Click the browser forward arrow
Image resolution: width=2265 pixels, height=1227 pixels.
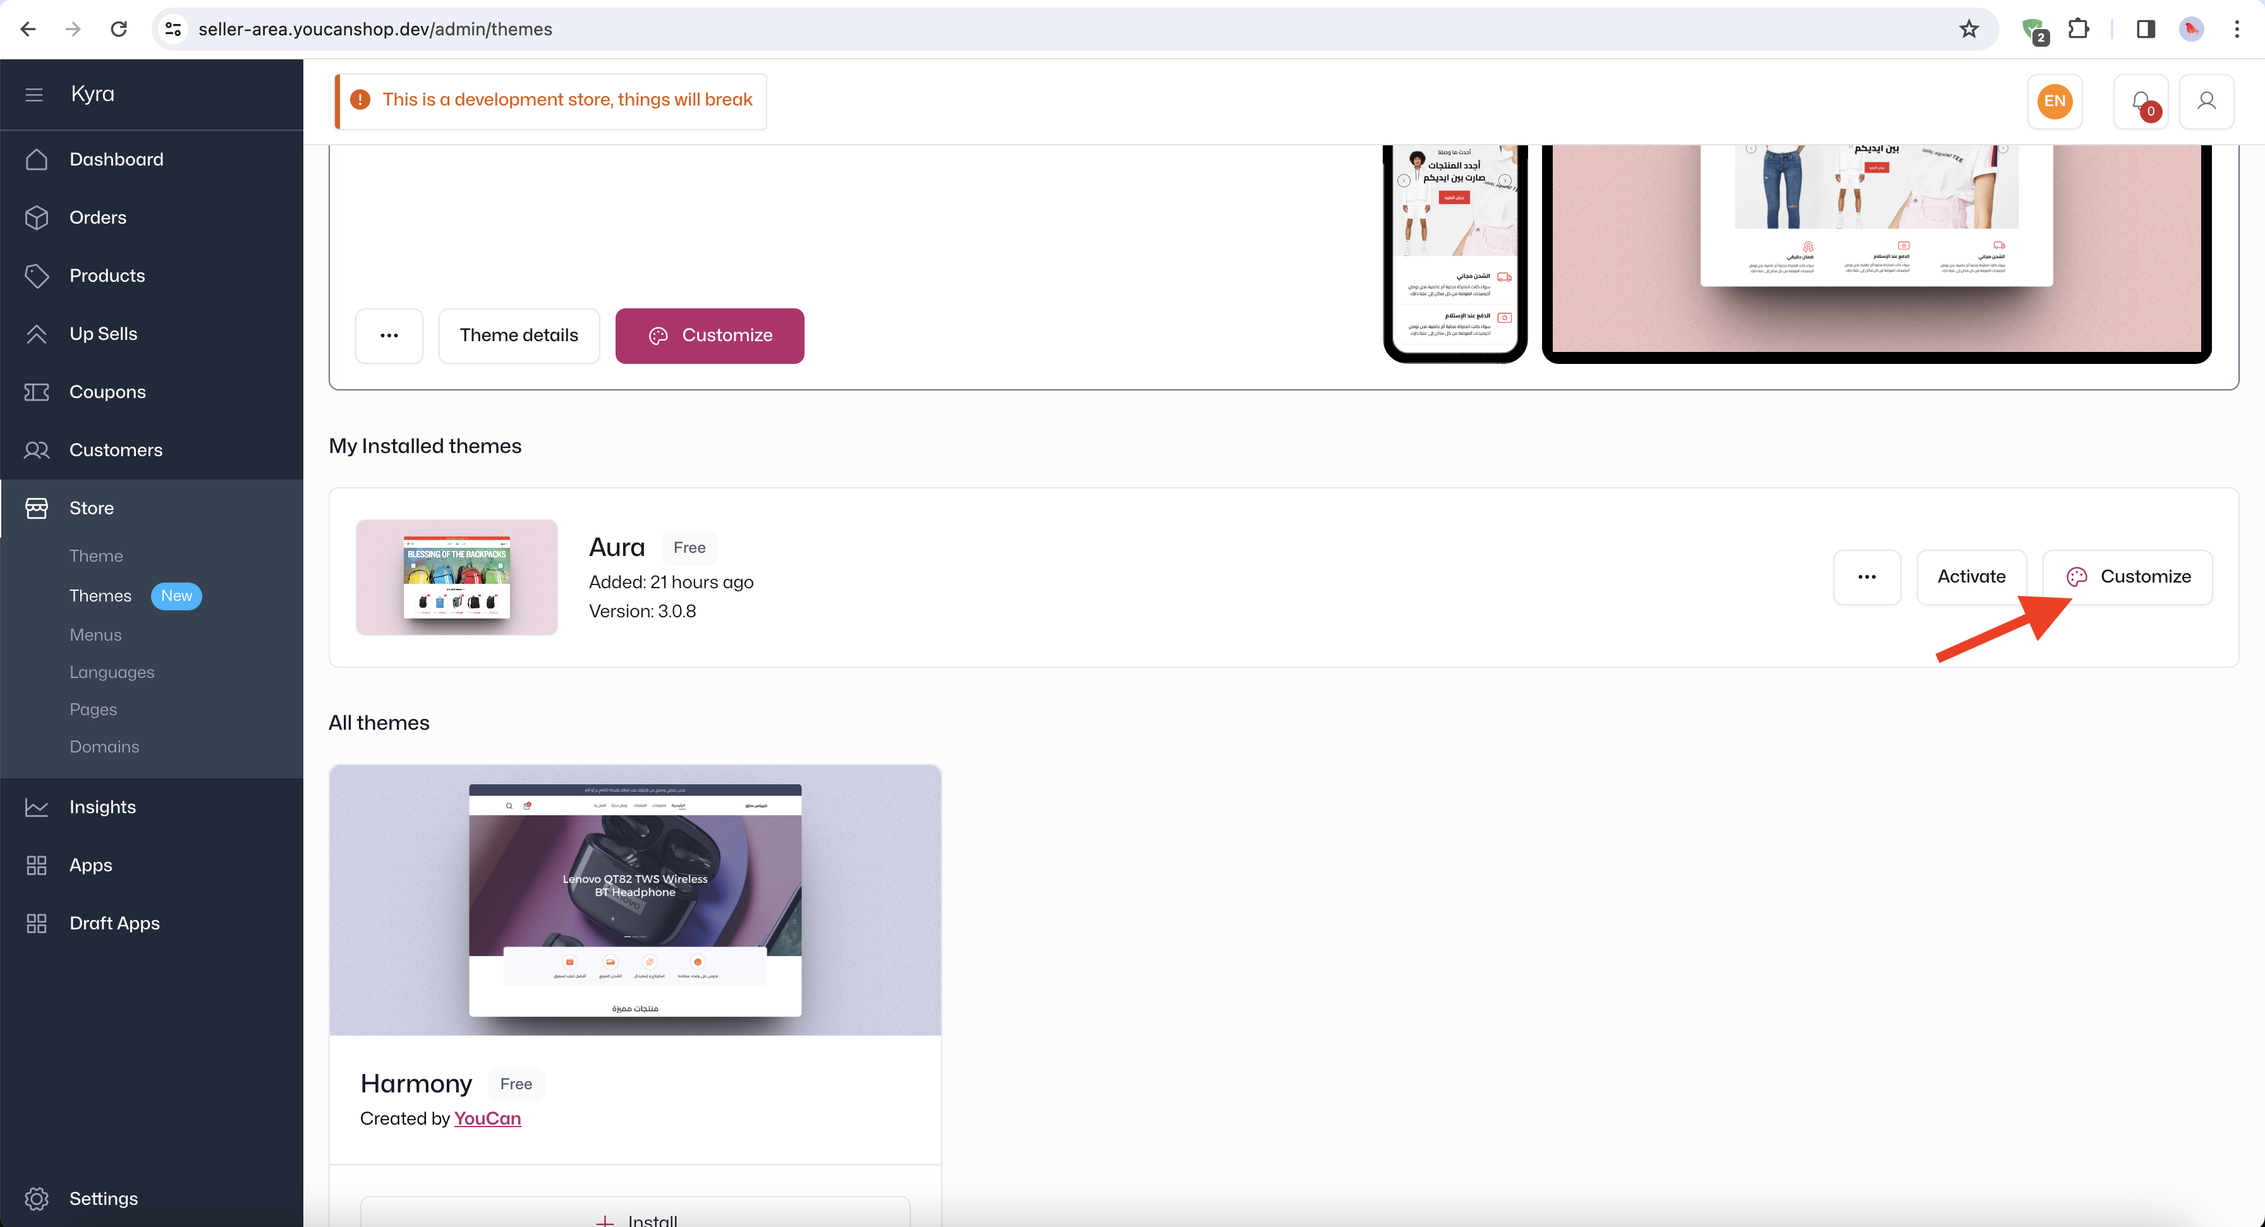tap(74, 29)
